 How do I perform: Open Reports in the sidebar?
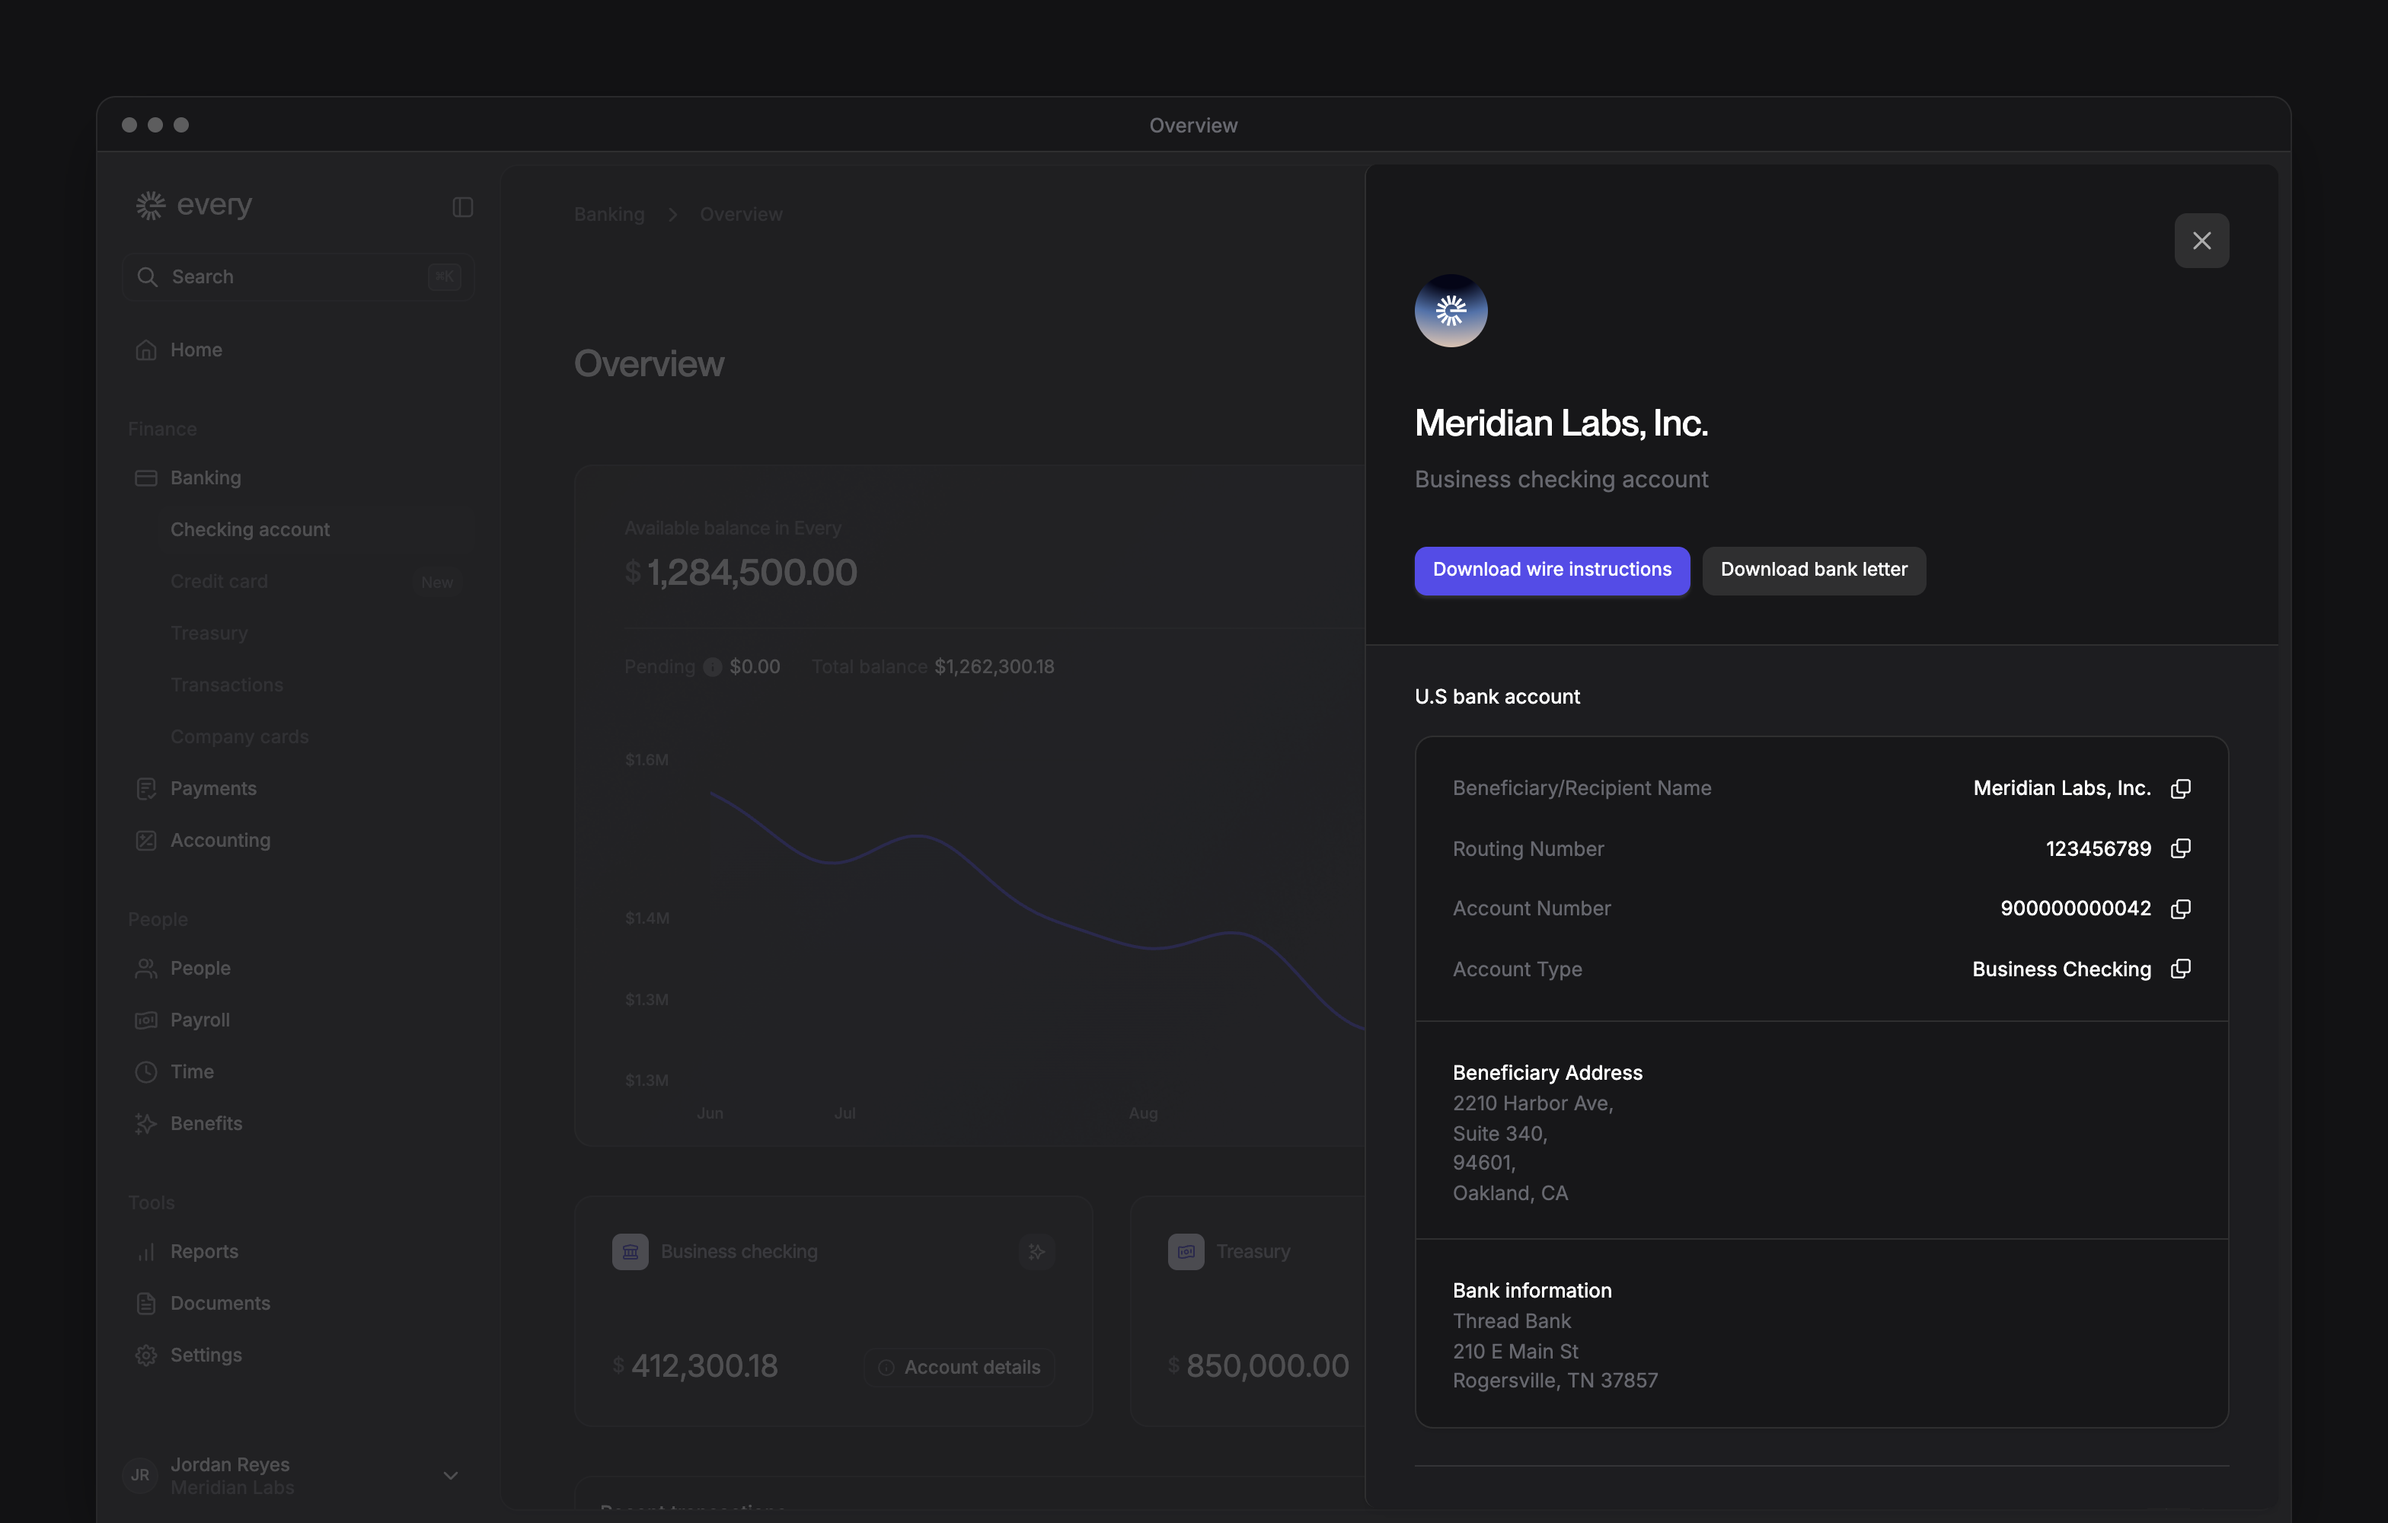click(298, 1251)
